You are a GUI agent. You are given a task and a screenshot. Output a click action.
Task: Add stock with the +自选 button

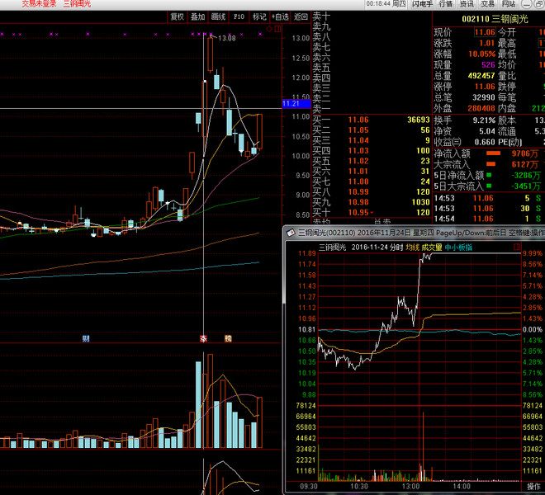click(x=280, y=16)
